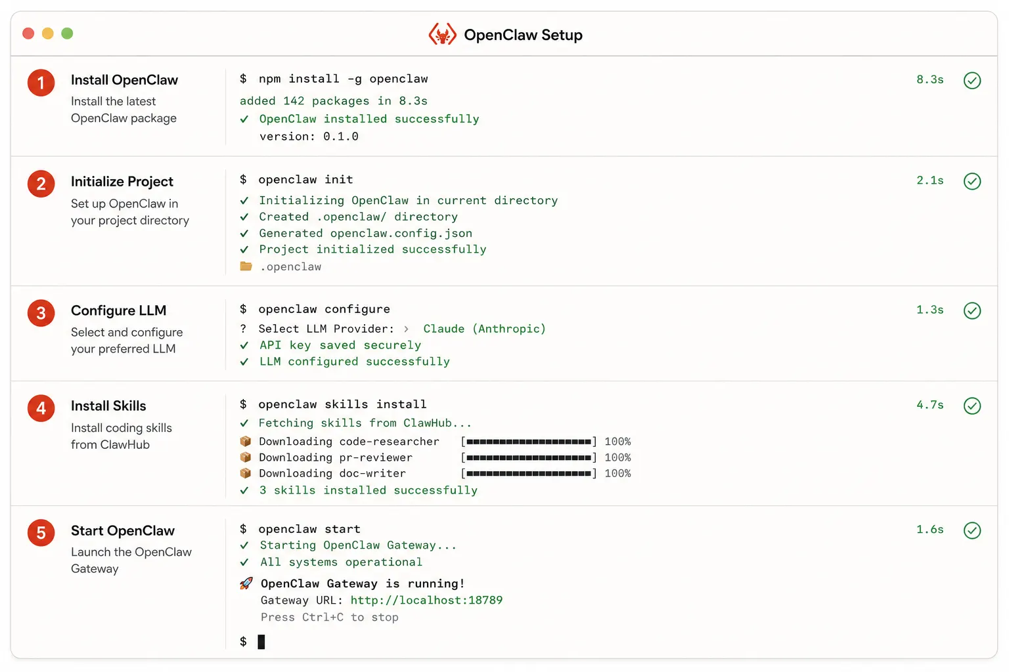
Task: Click the 4.7s duration label
Action: coord(930,405)
